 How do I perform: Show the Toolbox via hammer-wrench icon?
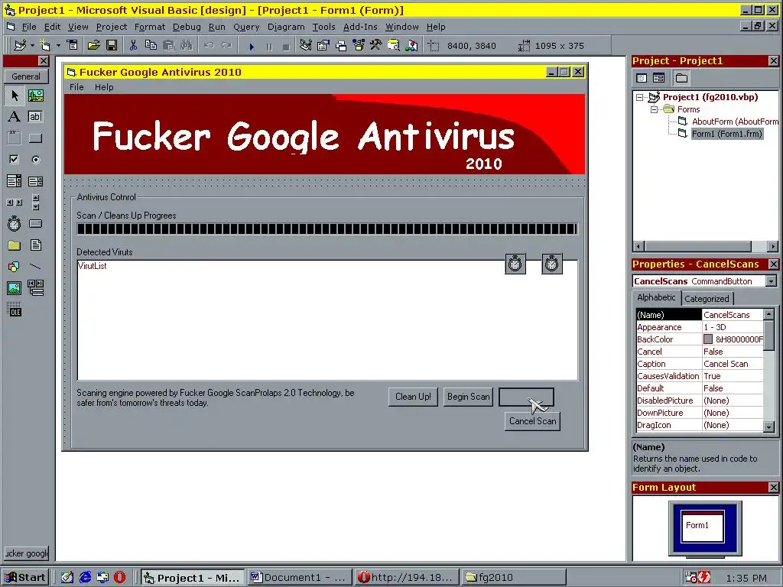click(x=375, y=45)
